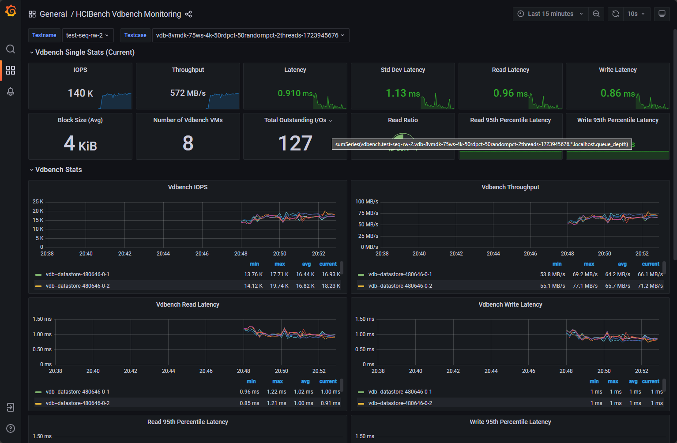
Task: Open the Testcase variable dropdown
Action: 250,35
